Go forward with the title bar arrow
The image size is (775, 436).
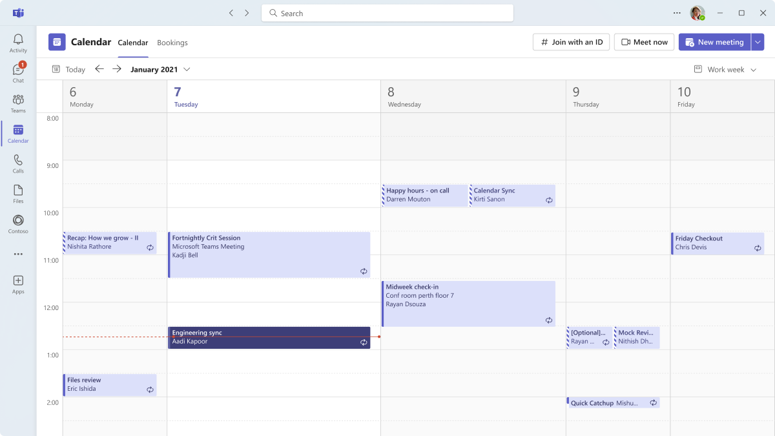(x=247, y=13)
